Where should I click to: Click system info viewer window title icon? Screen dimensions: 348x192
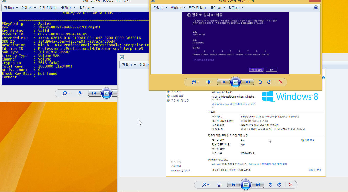coord(122,57)
